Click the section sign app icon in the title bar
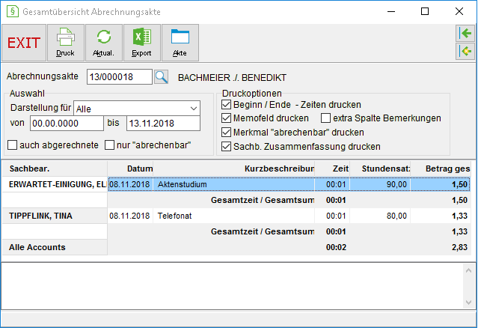 click(x=13, y=11)
